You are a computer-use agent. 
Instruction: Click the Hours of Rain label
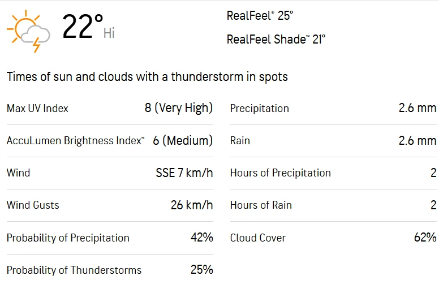click(x=261, y=205)
